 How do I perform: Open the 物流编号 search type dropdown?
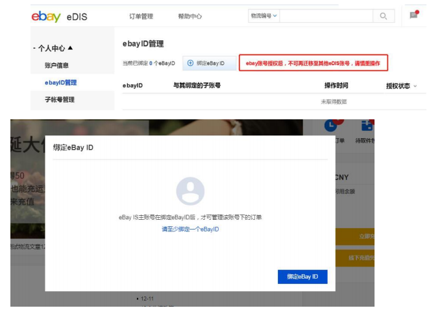click(x=264, y=16)
